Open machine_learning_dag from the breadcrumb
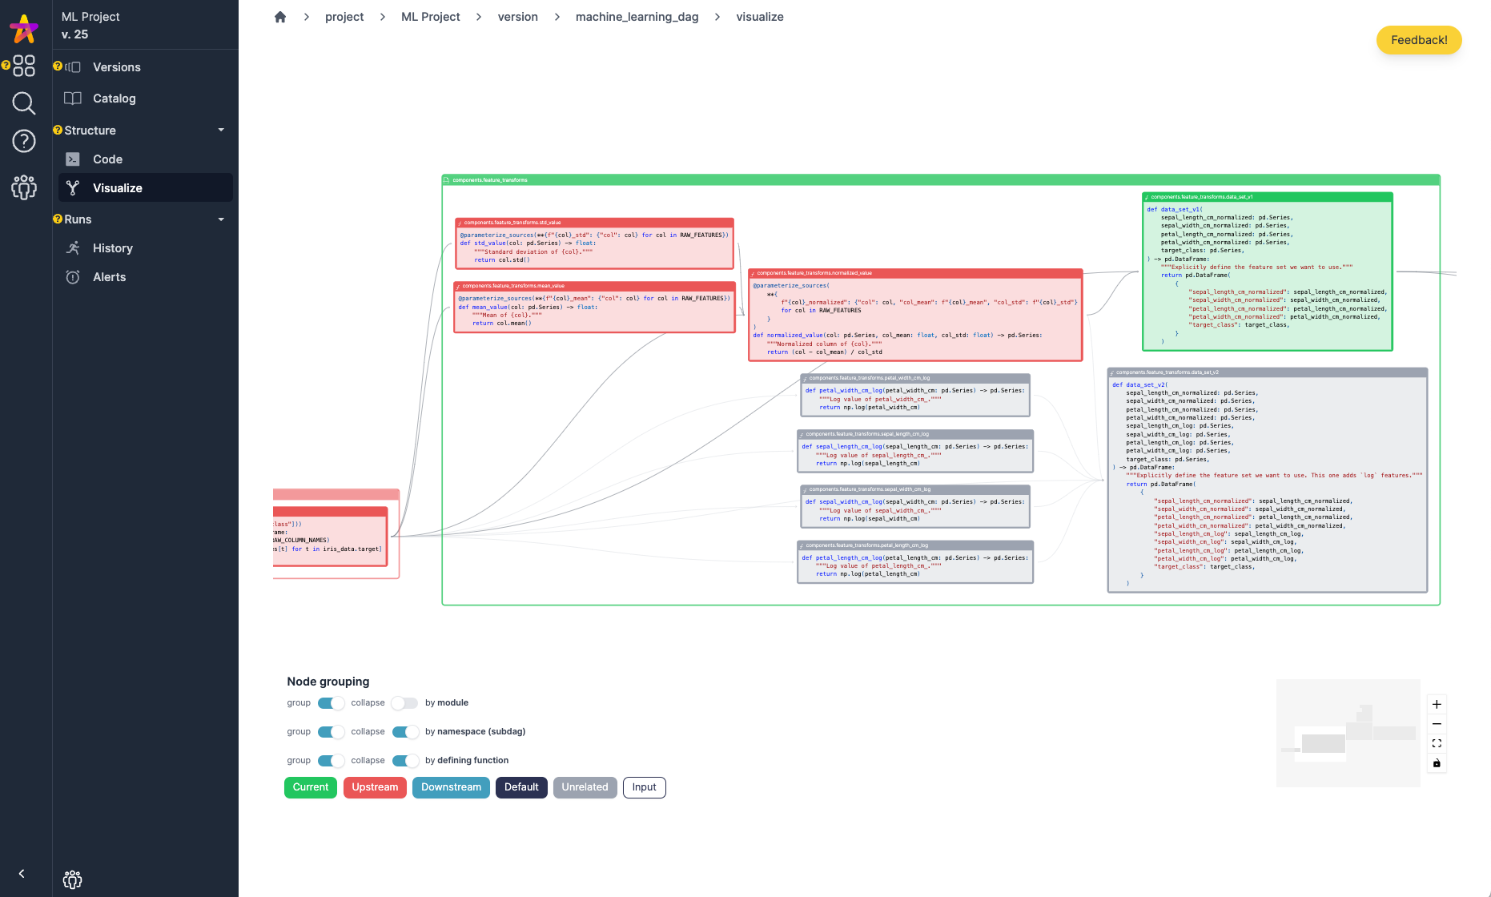1491x897 pixels. pos(637,16)
